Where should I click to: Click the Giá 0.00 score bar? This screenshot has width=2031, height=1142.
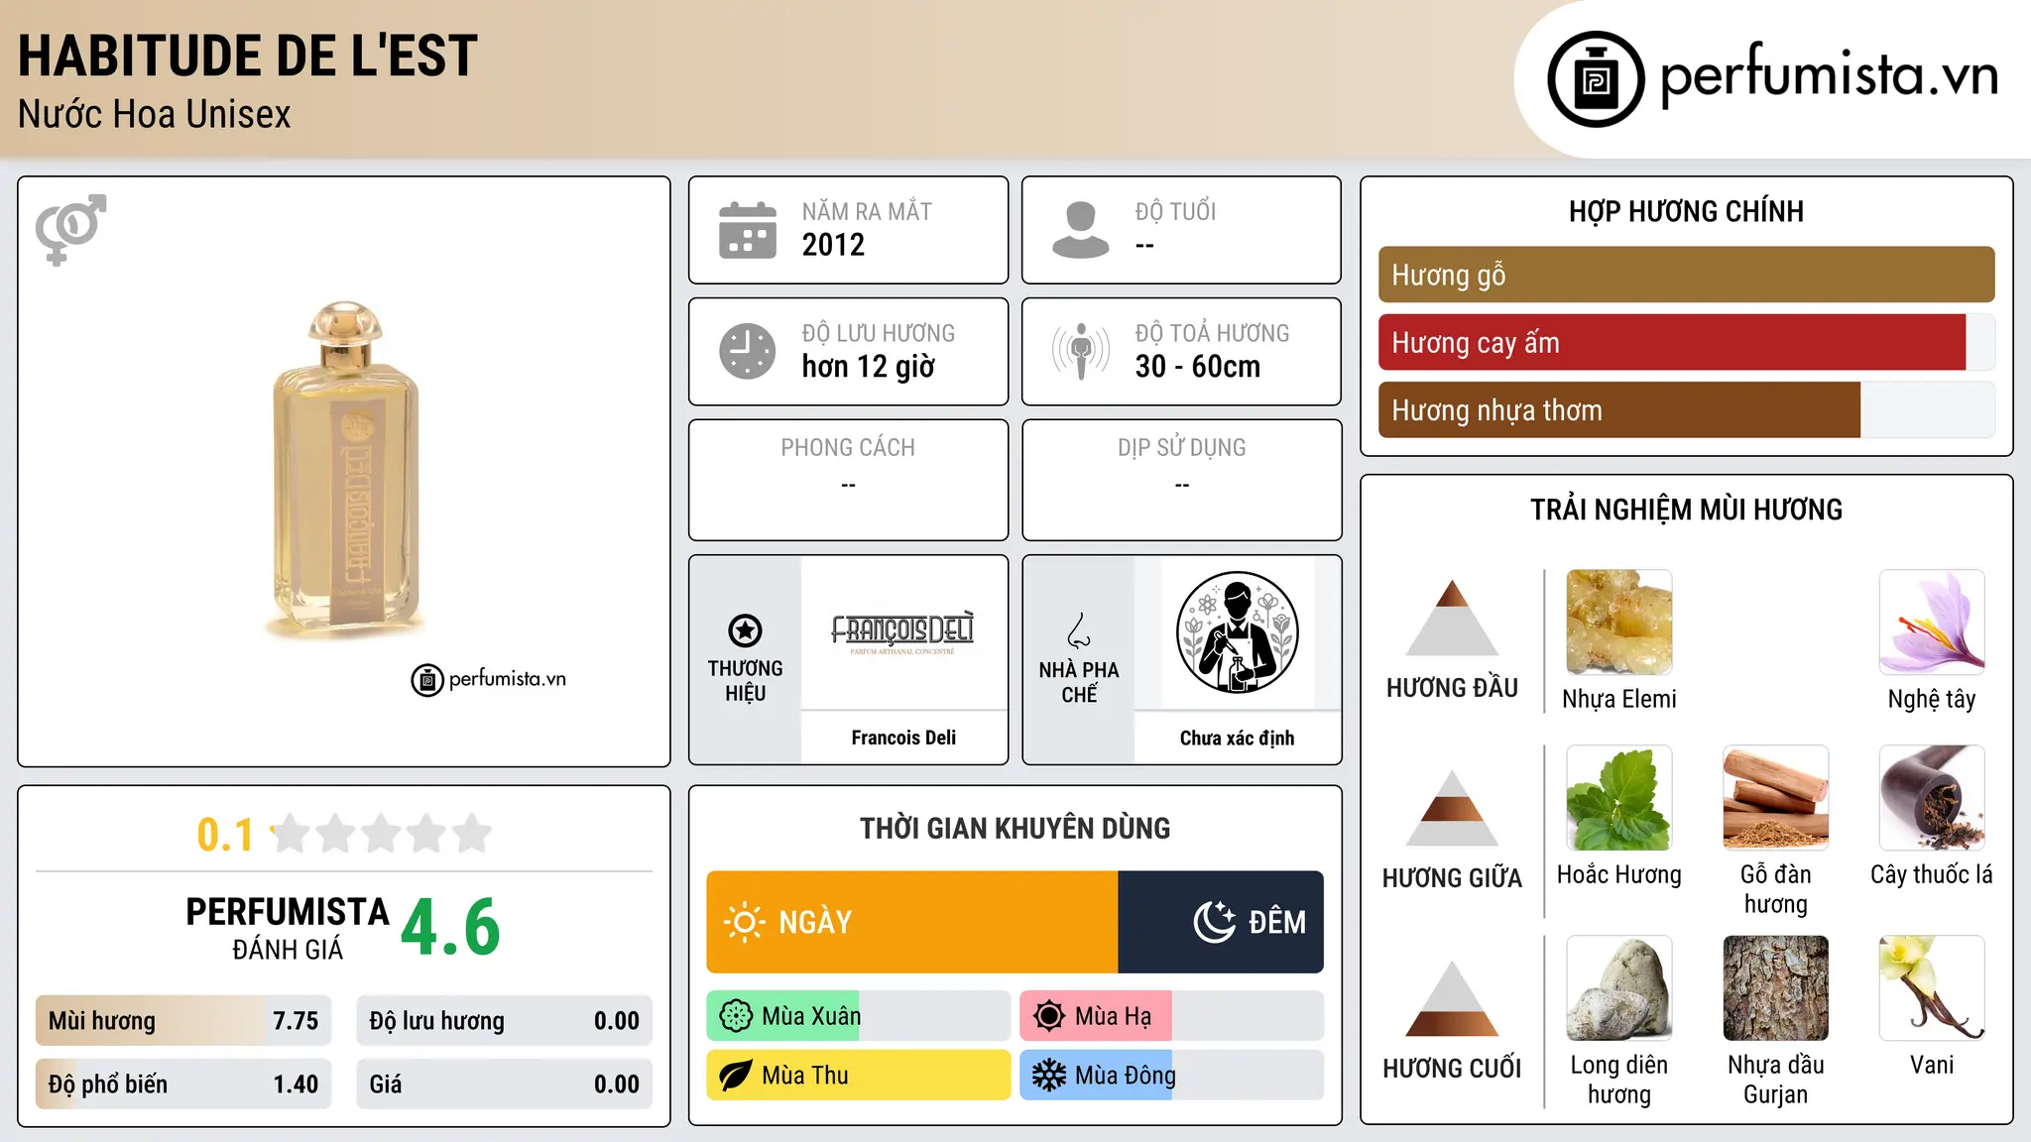tap(505, 1085)
